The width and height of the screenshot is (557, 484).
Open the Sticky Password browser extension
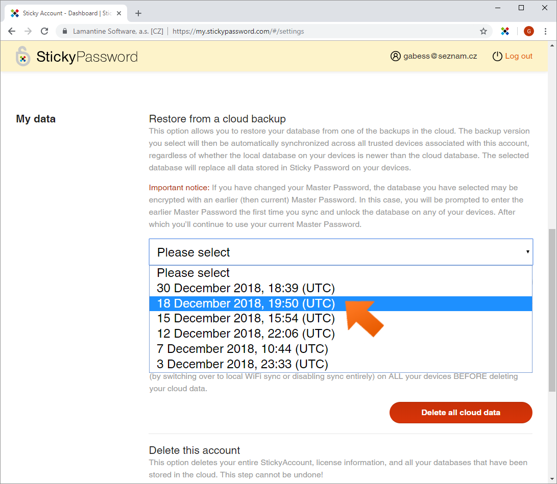click(x=505, y=31)
